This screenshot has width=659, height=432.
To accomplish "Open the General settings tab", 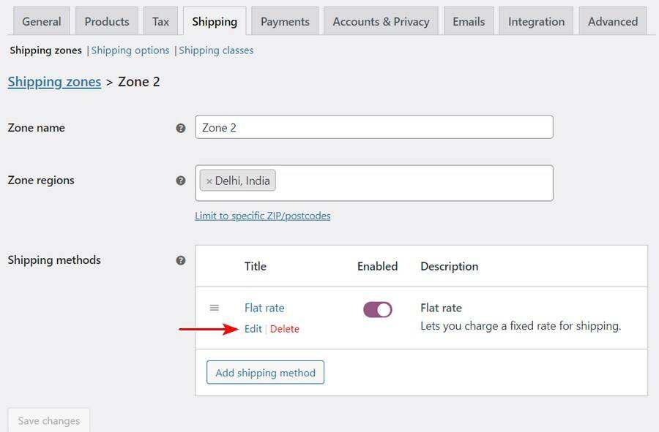I will point(42,21).
